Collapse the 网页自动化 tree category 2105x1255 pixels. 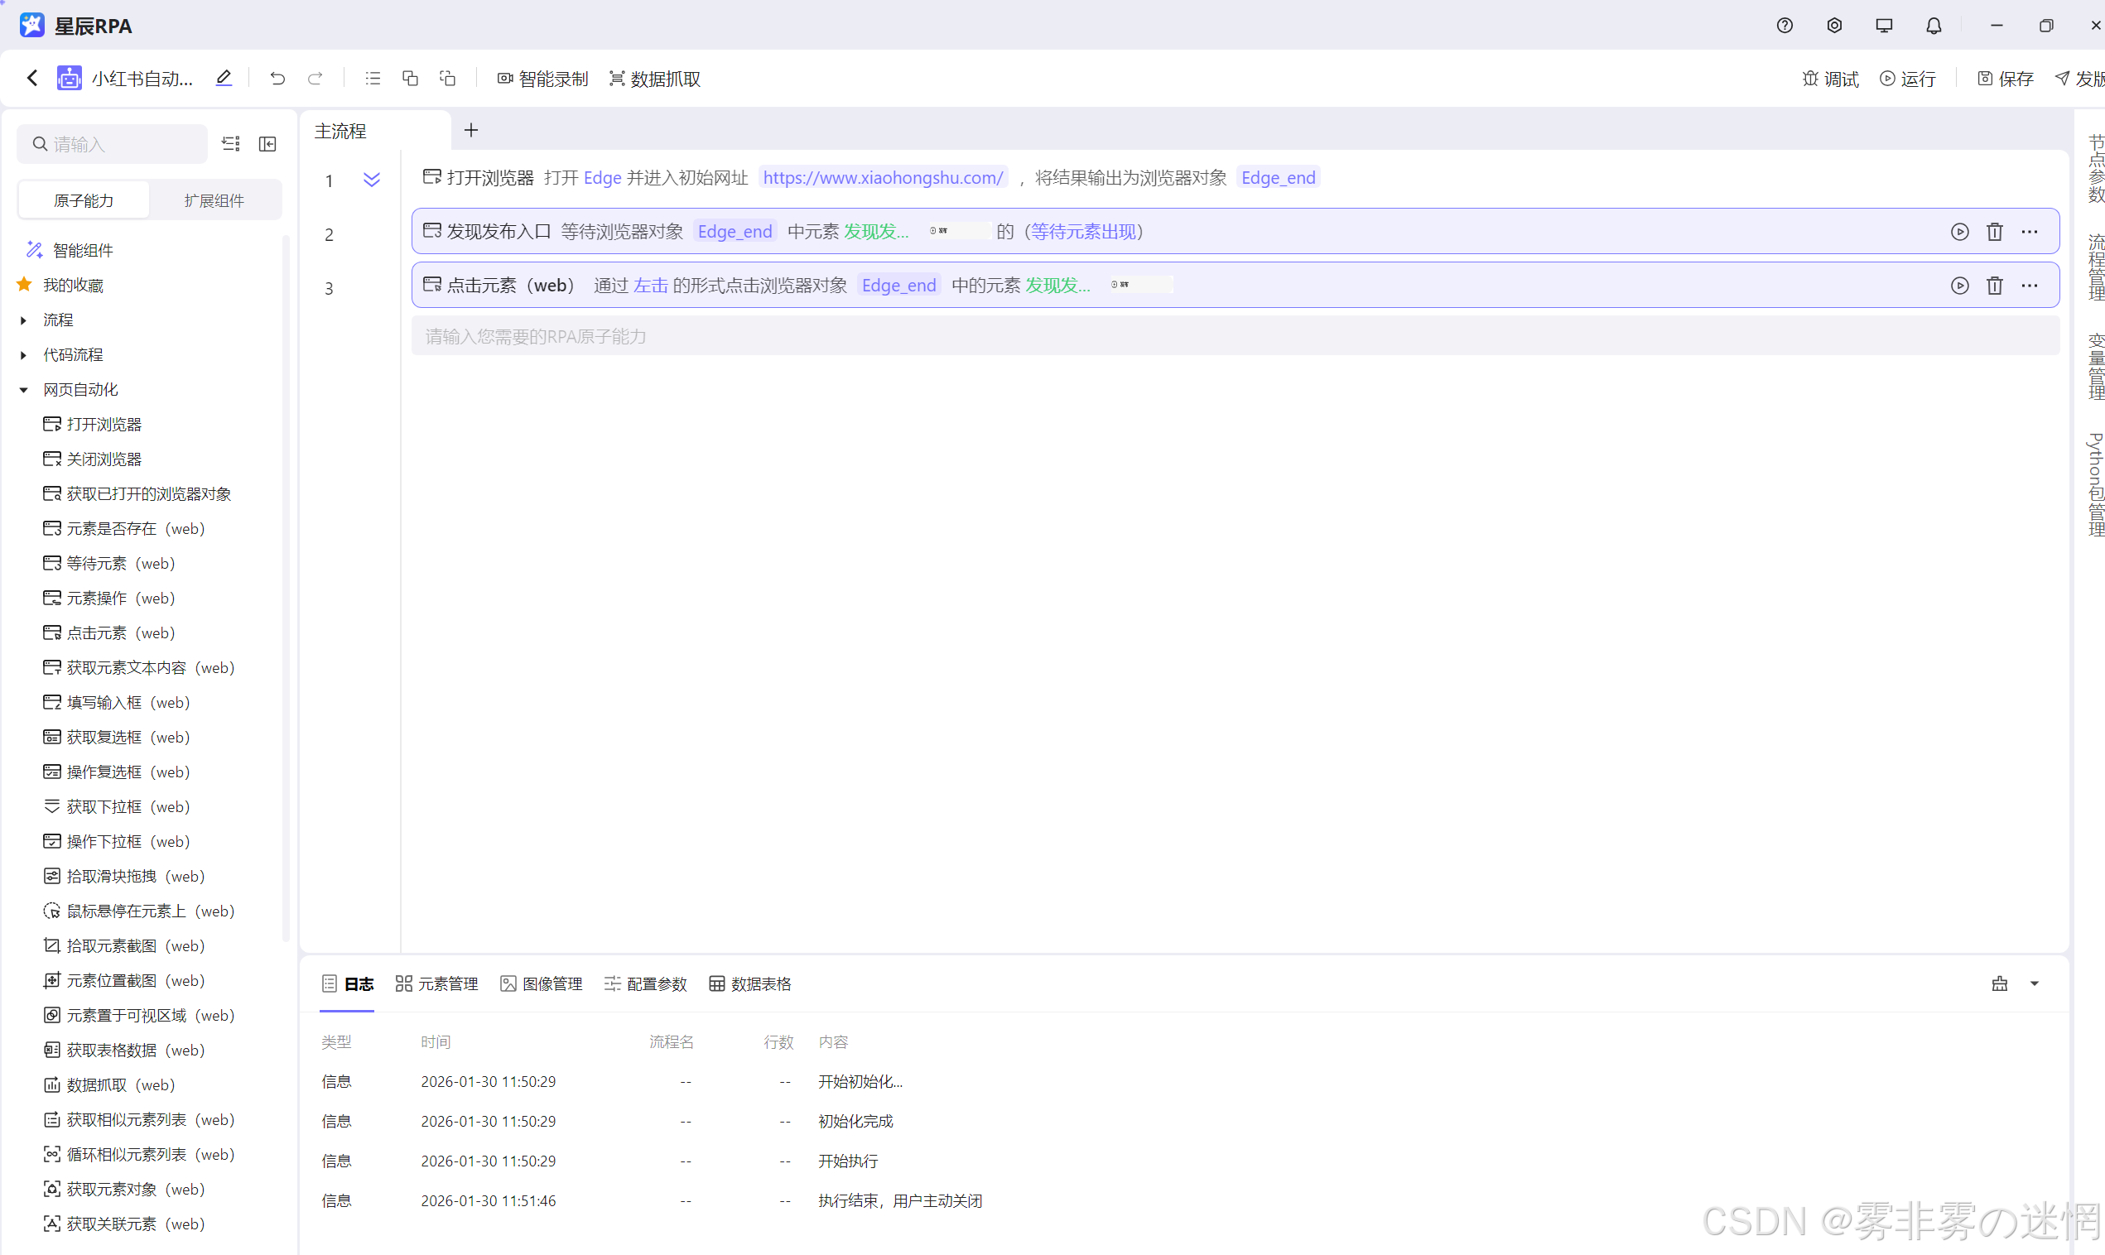pos(24,390)
